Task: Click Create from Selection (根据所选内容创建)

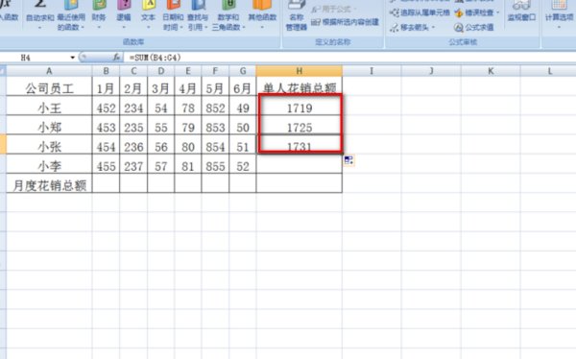Action: pyautogui.click(x=345, y=22)
